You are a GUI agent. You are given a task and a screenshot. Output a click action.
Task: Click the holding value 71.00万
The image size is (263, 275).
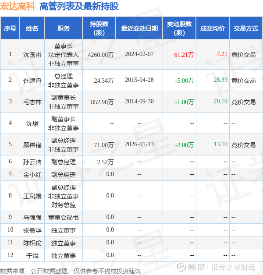click(104, 145)
